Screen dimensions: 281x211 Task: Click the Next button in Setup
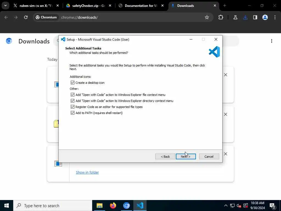(186, 156)
